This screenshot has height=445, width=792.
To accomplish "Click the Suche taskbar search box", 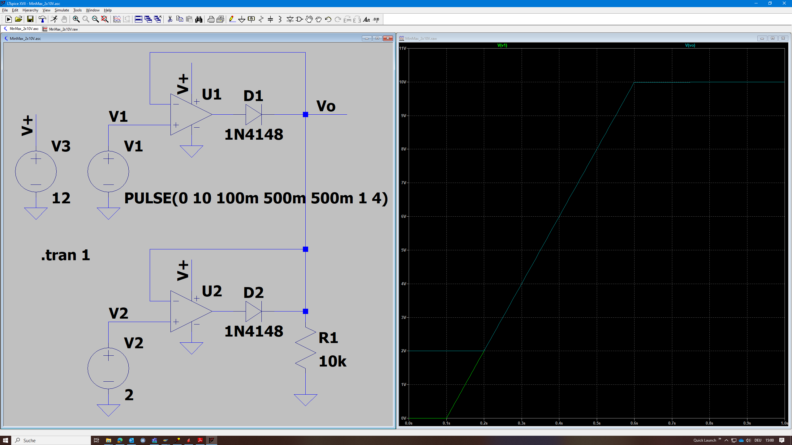I will click(x=51, y=440).
